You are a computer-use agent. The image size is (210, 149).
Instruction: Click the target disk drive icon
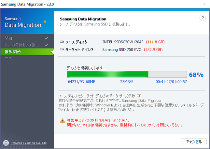coord(62,50)
